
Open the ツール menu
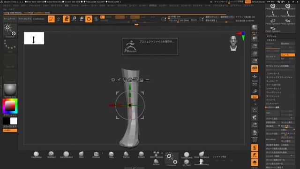pyautogui.click(x=208, y=6)
